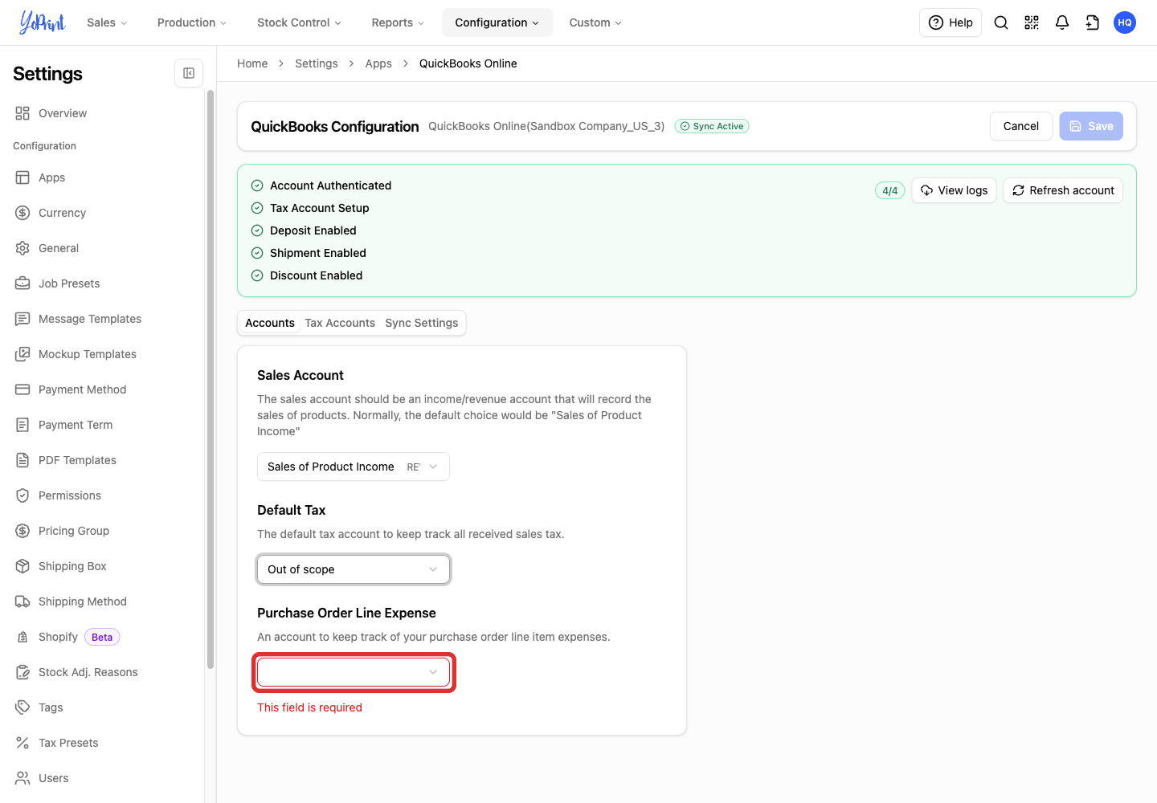This screenshot has height=803, width=1157.
Task: Expand the Sales menu
Action: 107,22
